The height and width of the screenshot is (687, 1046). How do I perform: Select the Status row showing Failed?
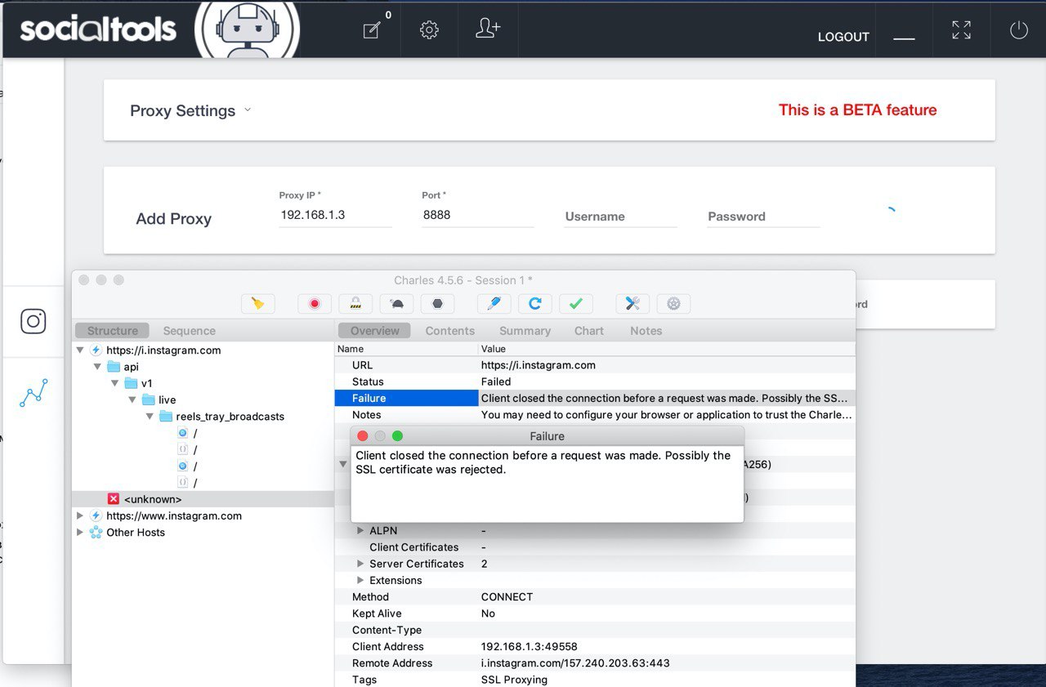(x=595, y=381)
